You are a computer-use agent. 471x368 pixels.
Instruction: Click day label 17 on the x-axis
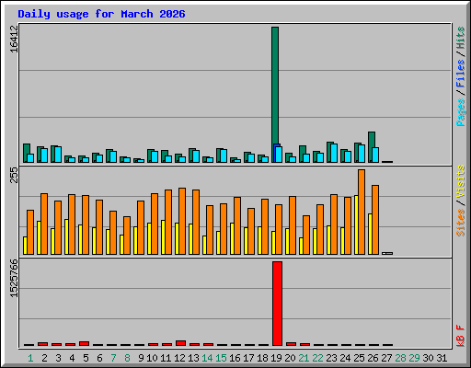pyautogui.click(x=248, y=358)
